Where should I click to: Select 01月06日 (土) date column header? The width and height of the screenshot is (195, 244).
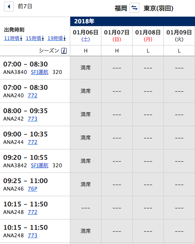pyautogui.click(x=86, y=36)
